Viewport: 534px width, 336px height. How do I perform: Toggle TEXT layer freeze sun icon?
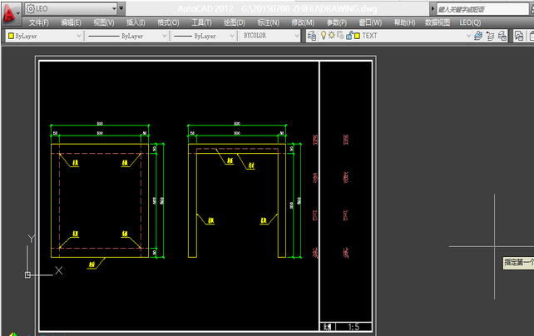coord(331,36)
